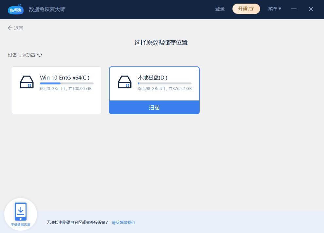
Task: Click the refresh icon beside 设备与驱动器
Action: [x=40, y=55]
